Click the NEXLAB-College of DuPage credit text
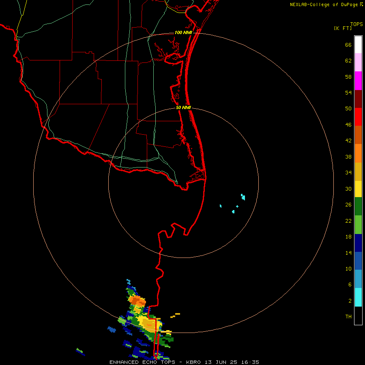365x365 pixels. (324, 4)
